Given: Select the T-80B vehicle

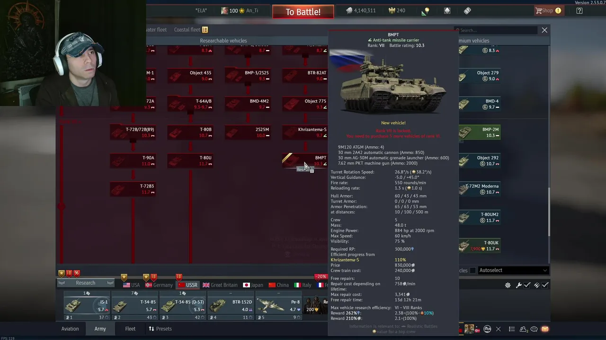Looking at the screenshot, I should [190, 132].
